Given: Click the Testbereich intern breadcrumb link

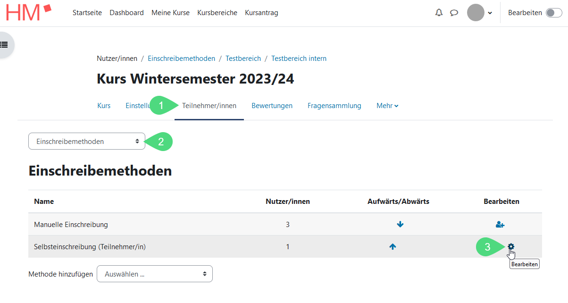Looking at the screenshot, I should coord(299,59).
